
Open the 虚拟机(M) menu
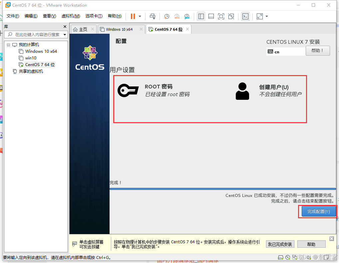71,16
